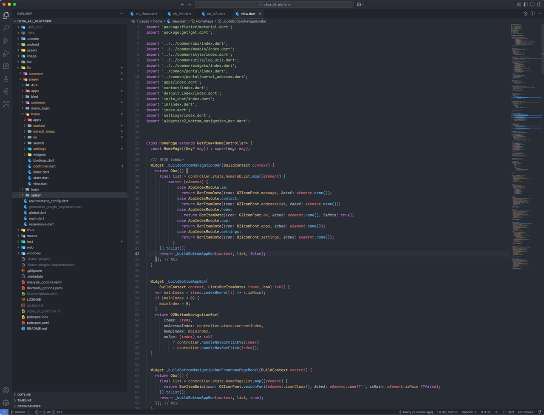Click the master branch in status bar
This screenshot has width=544, height=415.
pyautogui.click(x=18, y=412)
